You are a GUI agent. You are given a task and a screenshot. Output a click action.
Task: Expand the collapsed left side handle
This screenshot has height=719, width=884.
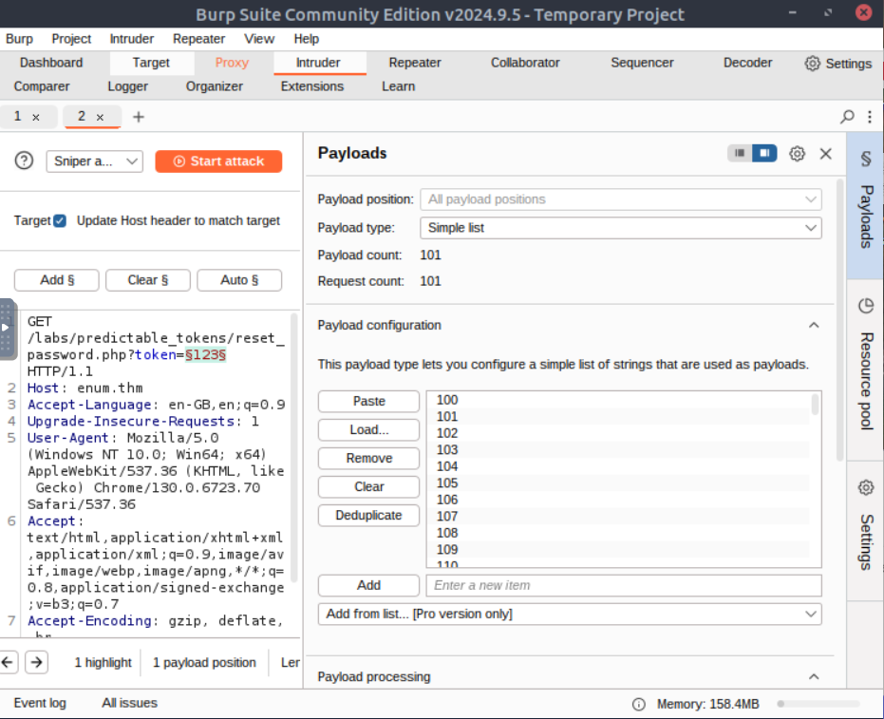7,329
